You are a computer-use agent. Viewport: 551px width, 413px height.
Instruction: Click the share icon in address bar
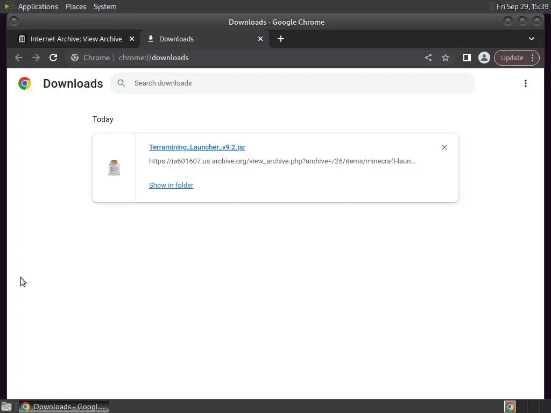[x=428, y=58]
